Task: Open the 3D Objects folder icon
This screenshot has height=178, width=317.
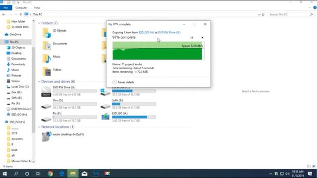Action: click(x=47, y=33)
